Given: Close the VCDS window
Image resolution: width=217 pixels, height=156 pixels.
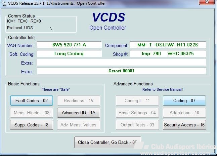Looking at the screenshot, I should coord(207,2).
